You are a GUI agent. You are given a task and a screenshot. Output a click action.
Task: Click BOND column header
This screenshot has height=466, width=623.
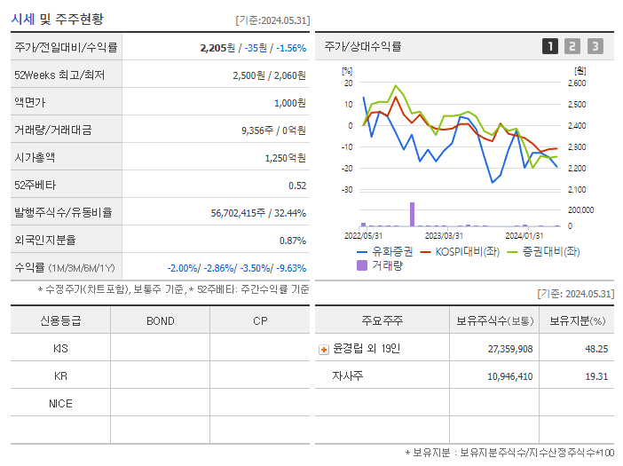(x=160, y=321)
